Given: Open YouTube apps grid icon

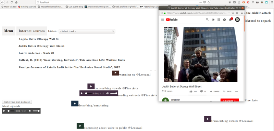Looking at the screenshot, I should pyautogui.click(x=219, y=20).
